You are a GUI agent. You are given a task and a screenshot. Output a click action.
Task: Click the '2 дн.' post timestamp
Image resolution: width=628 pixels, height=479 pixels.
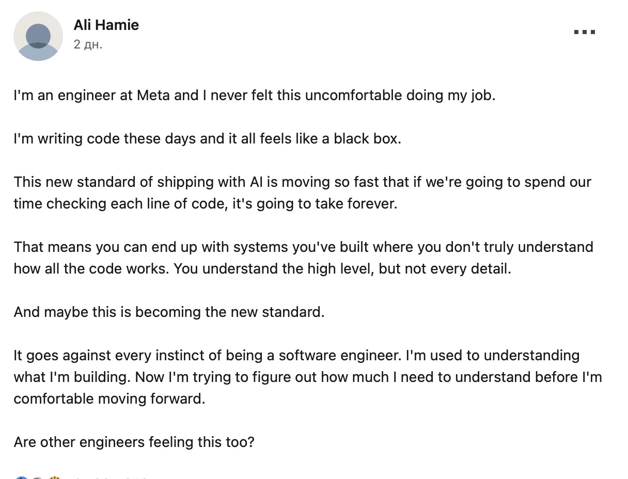[x=88, y=44]
